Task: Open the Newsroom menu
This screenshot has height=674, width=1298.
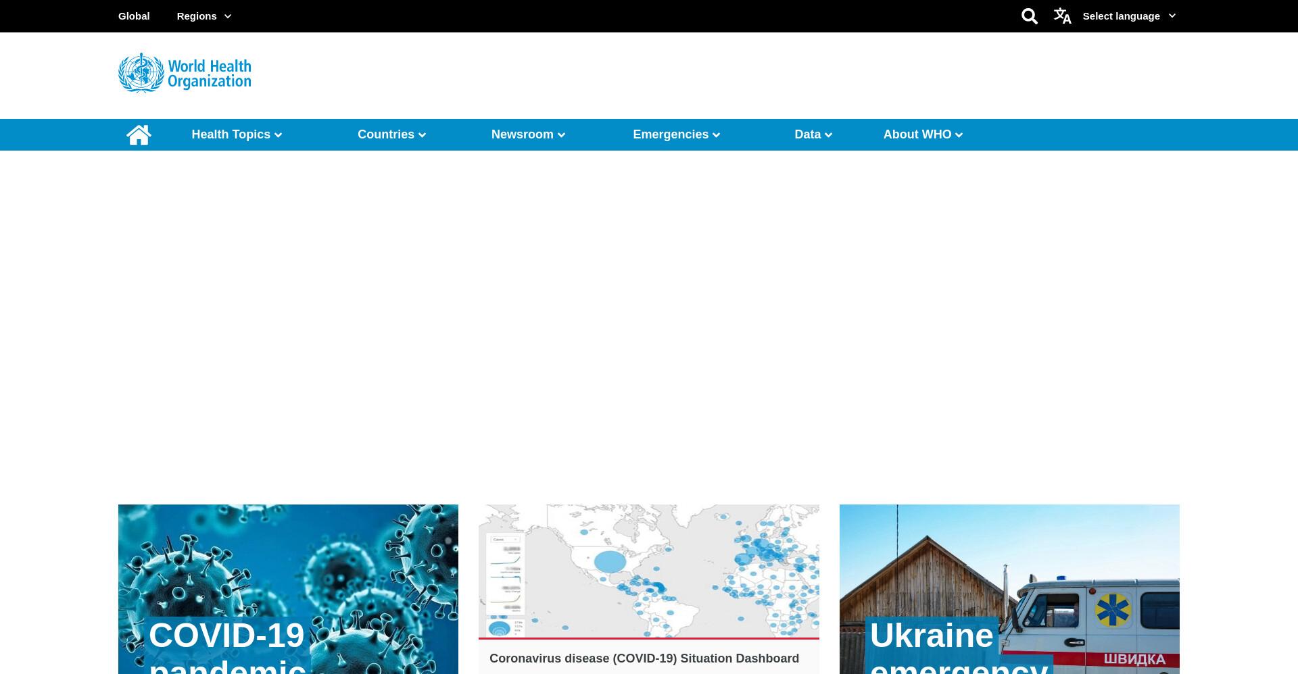Action: 528,134
